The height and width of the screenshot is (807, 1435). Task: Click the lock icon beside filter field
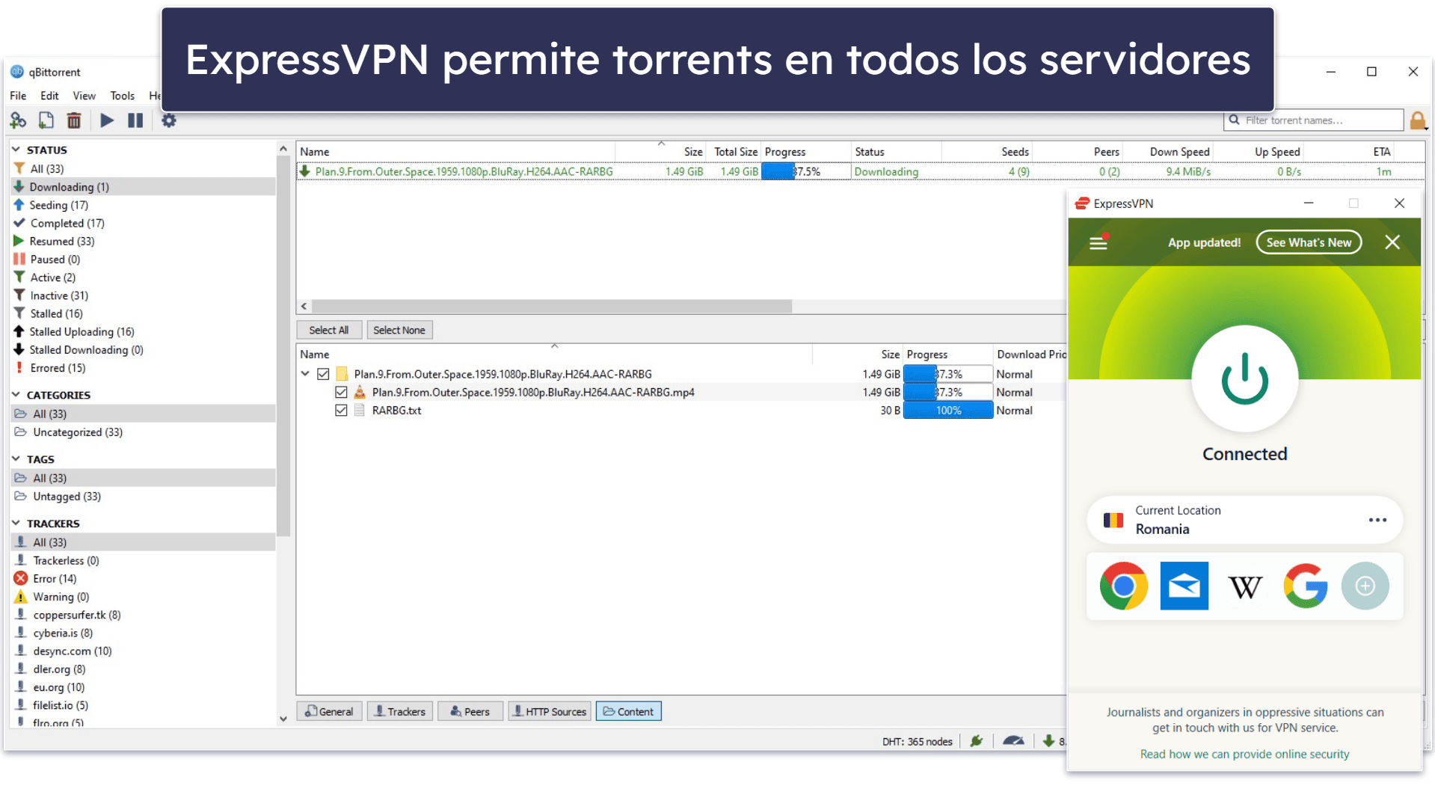pos(1417,120)
